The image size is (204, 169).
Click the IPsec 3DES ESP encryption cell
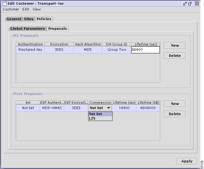(x=76, y=108)
